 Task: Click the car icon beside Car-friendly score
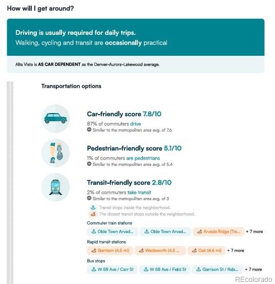coord(55,118)
